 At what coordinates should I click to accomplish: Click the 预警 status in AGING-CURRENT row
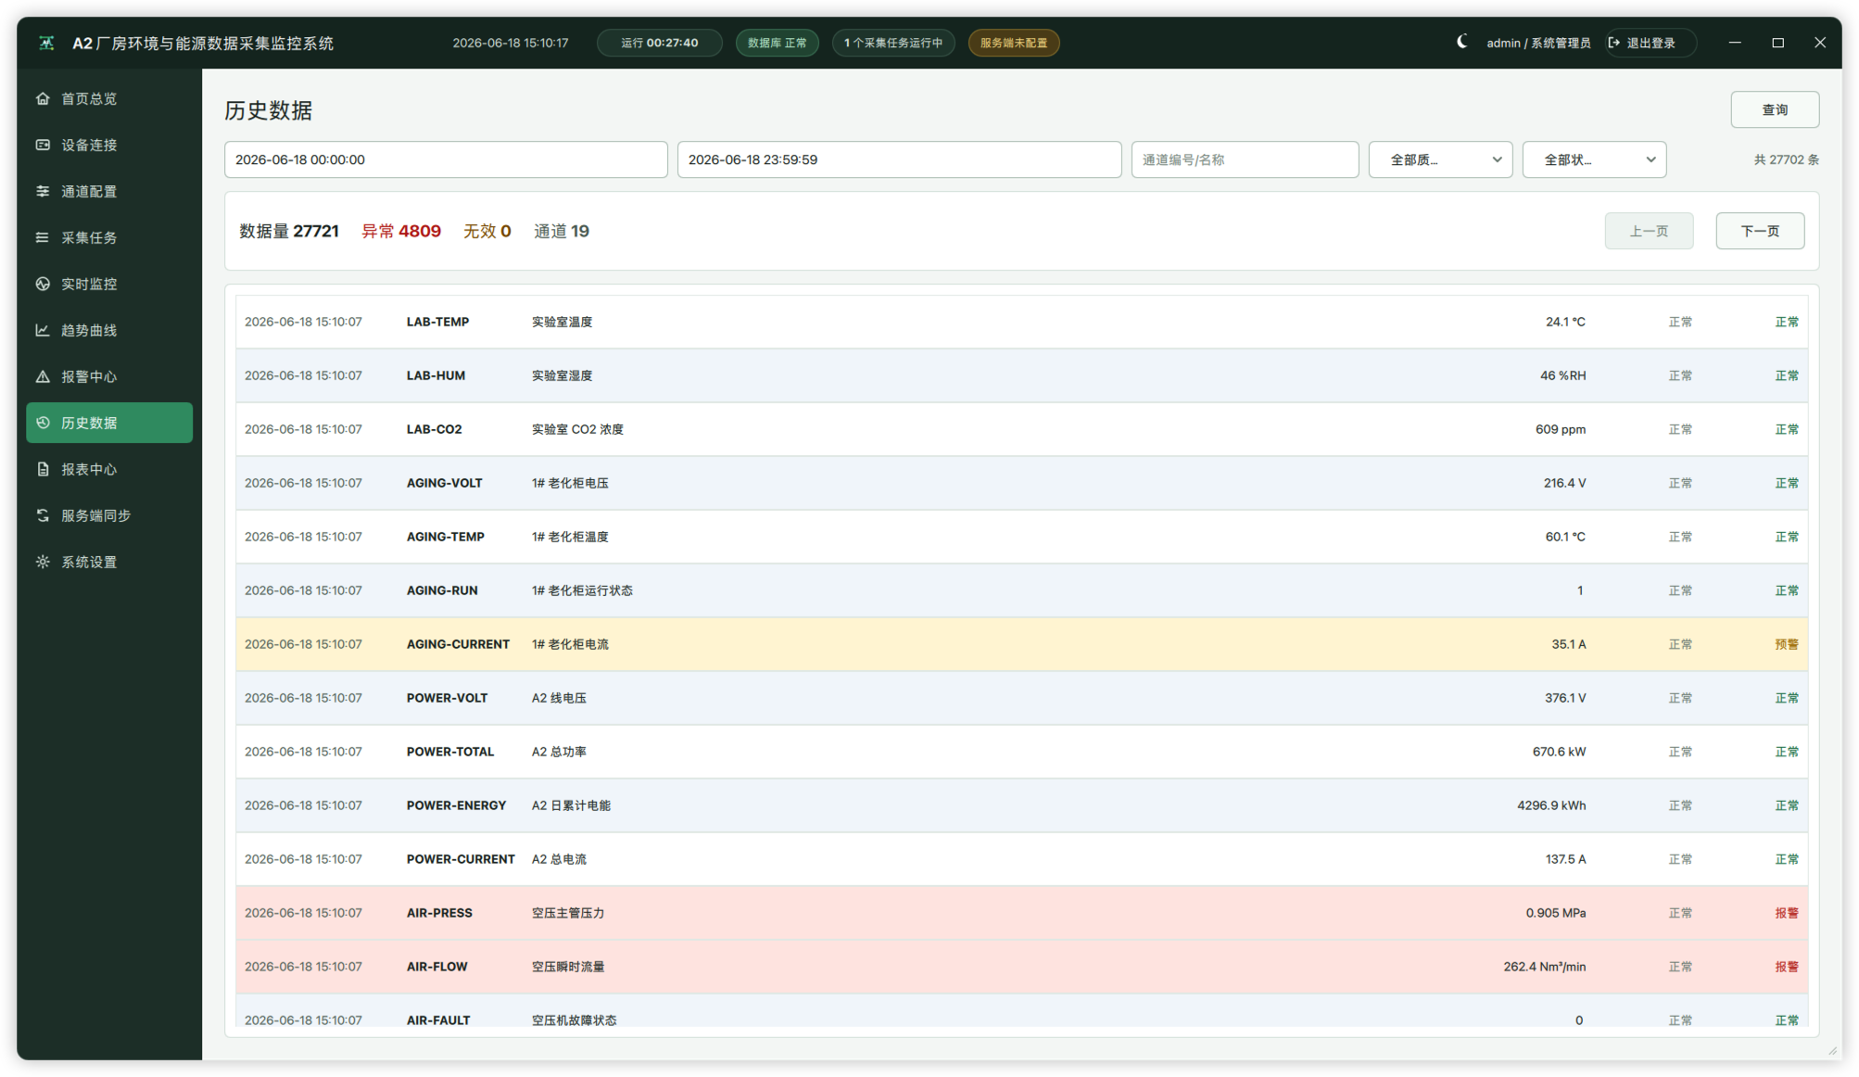[1786, 644]
